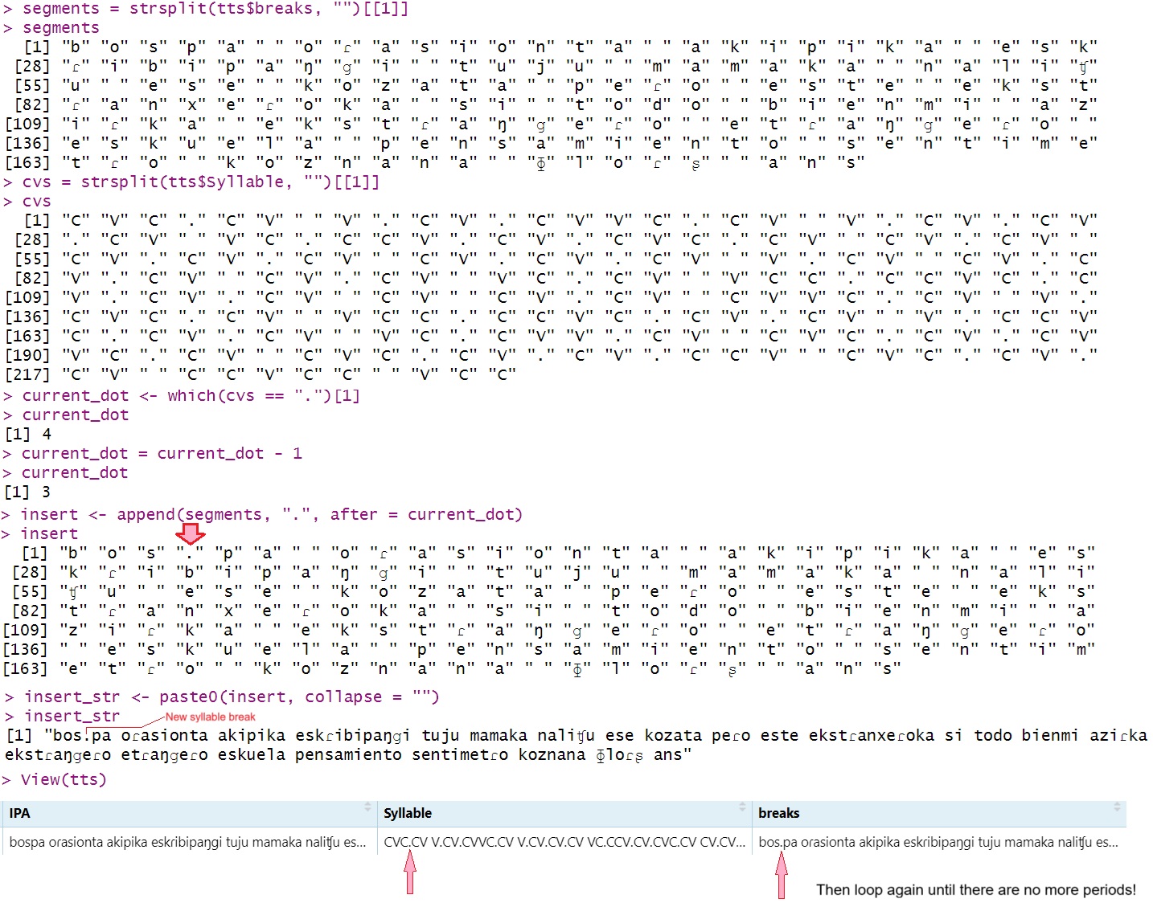Click the red down arrow above inserted period

click(191, 533)
